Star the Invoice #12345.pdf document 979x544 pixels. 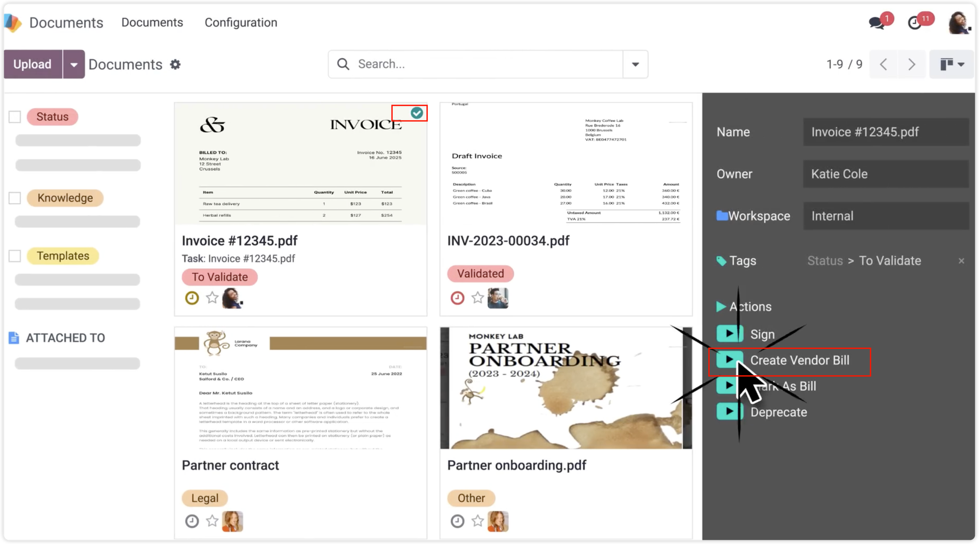[x=212, y=298]
